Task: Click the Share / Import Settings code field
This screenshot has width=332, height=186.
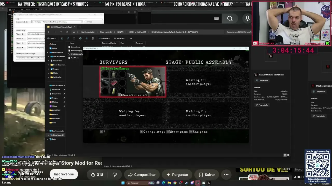Action: (30, 58)
